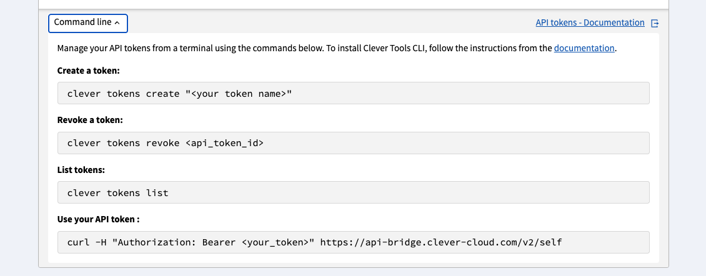The width and height of the screenshot is (706, 276).
Task: Click the clever tokens create code block
Action: click(353, 93)
